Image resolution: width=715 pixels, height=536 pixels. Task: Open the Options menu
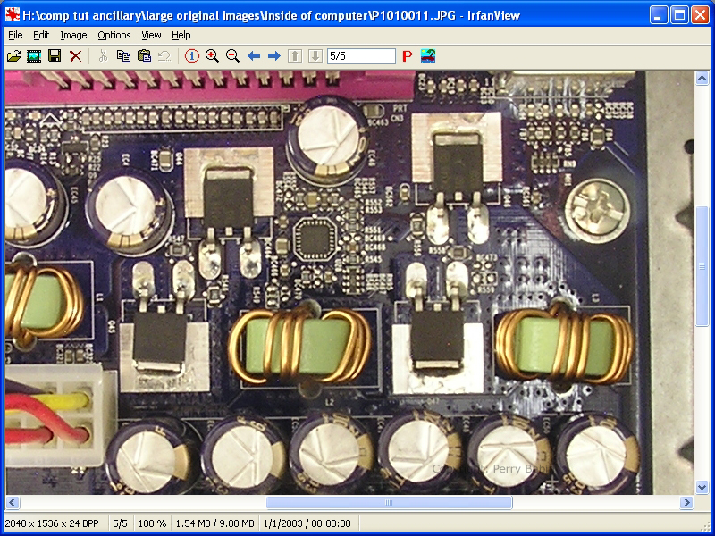click(x=114, y=35)
